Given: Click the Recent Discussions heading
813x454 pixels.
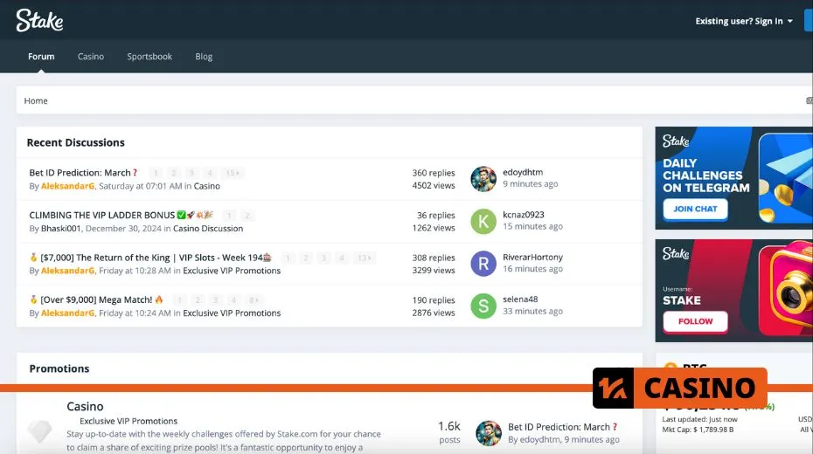Looking at the screenshot, I should click(76, 142).
